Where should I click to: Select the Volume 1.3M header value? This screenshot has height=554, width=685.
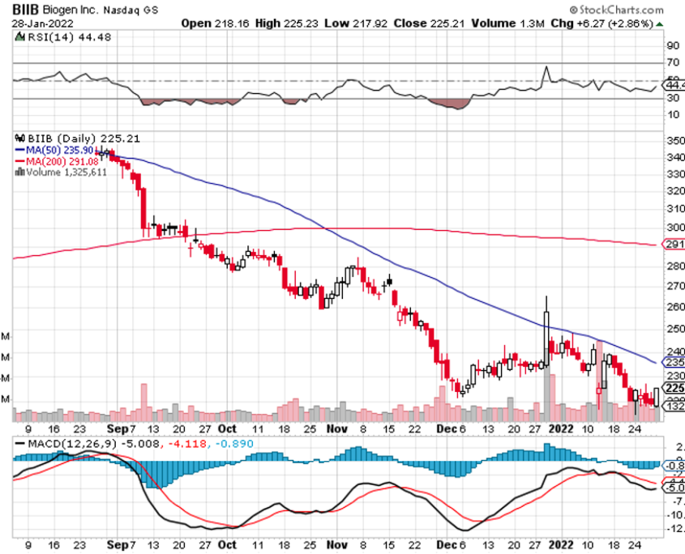(x=507, y=23)
